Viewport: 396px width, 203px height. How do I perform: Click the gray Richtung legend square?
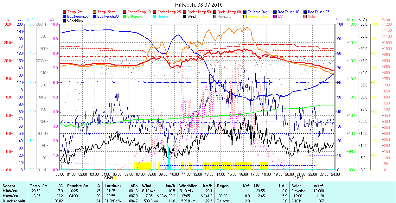pos(215,16)
